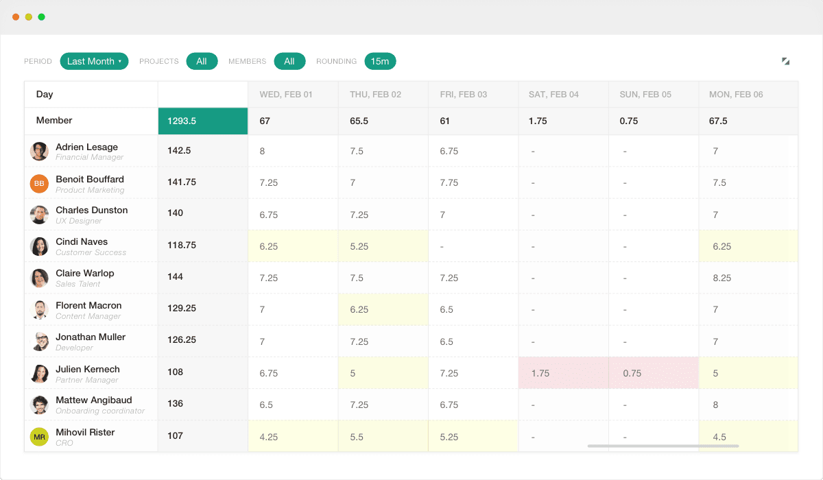Viewport: 823px width, 480px height.
Task: Click the MR avatar for Mihovil Rister
Action: point(39,436)
